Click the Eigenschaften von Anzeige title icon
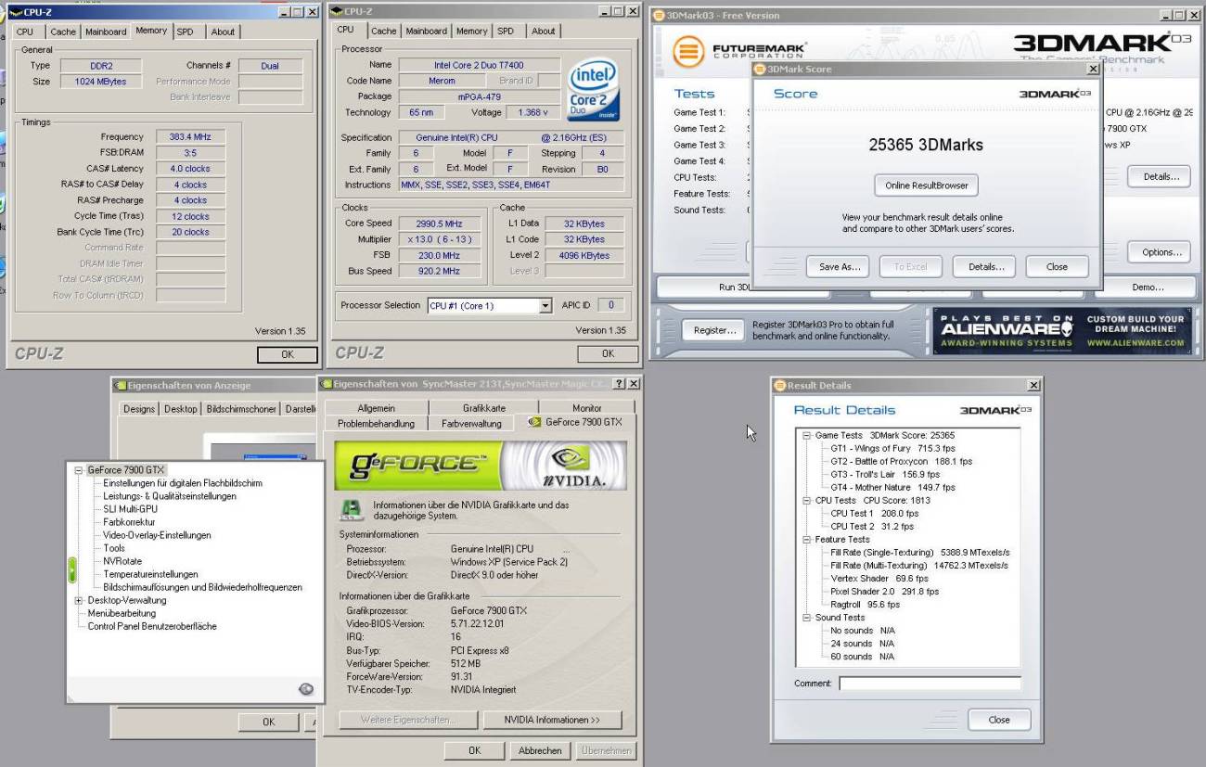This screenshot has height=767, width=1206. click(x=120, y=385)
